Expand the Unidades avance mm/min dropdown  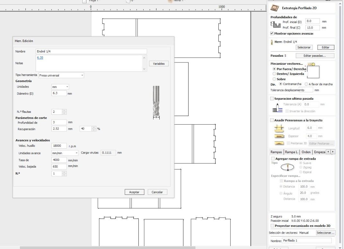pyautogui.click(x=65, y=153)
